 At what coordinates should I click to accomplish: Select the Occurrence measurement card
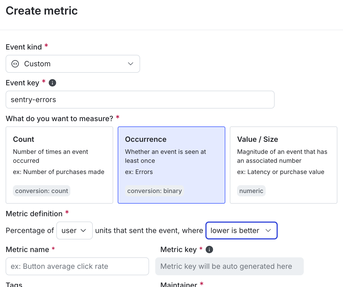(x=171, y=165)
